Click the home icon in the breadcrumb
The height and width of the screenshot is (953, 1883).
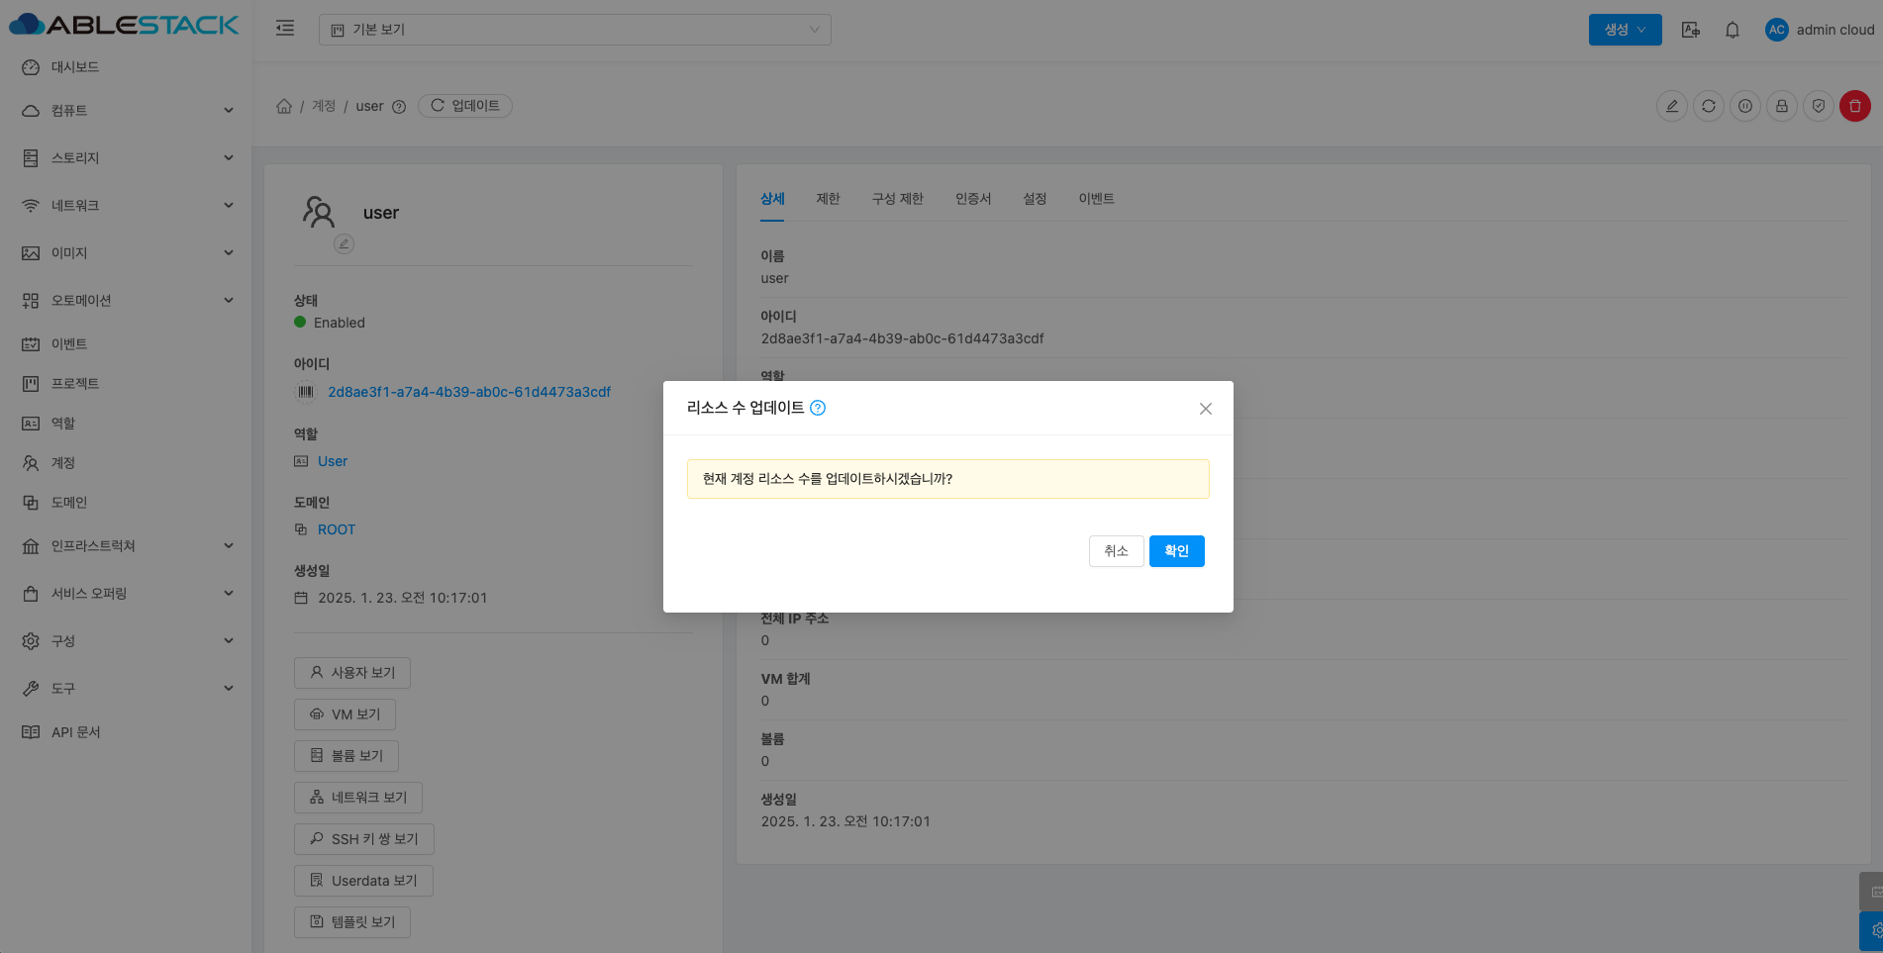pyautogui.click(x=284, y=106)
